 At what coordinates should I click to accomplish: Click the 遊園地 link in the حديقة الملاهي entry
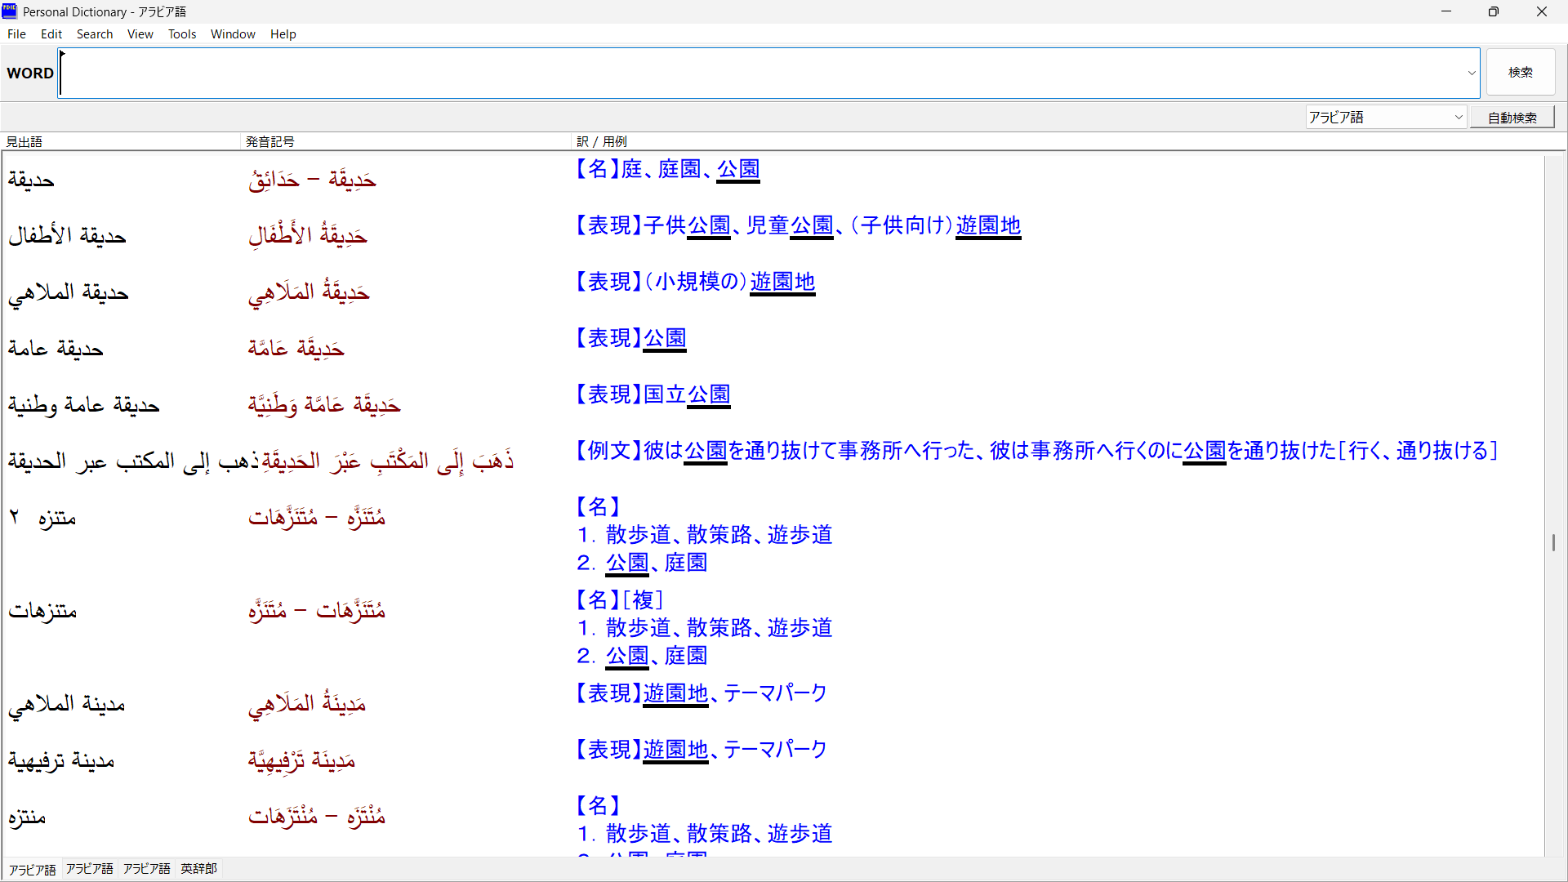tap(782, 282)
